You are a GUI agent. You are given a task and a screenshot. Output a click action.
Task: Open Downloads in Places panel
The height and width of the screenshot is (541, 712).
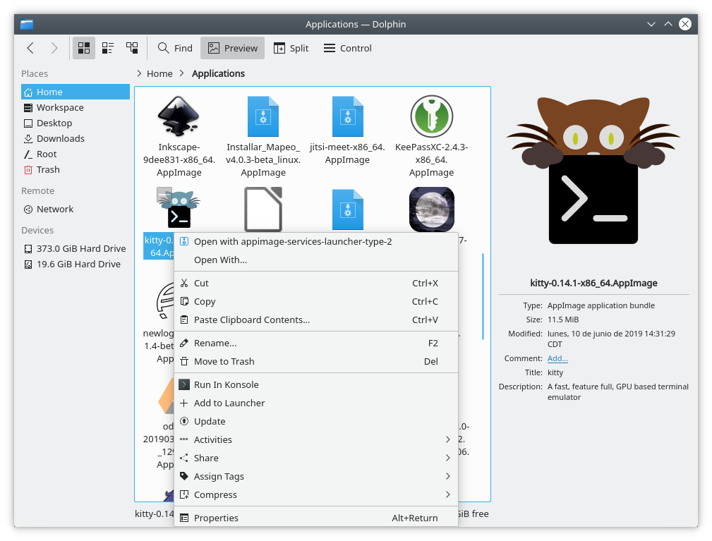click(x=76, y=138)
